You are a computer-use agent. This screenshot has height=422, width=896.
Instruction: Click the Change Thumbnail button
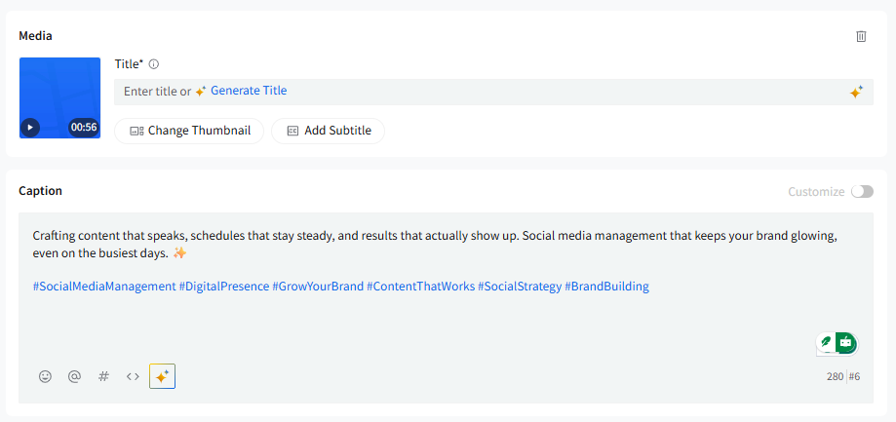(189, 131)
